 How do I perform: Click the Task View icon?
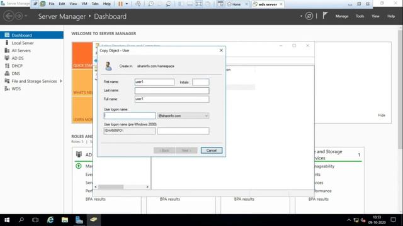tap(35, 220)
